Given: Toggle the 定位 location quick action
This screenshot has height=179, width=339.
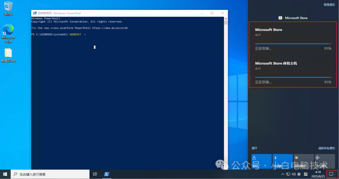Looking at the screenshot, I should pos(261,161).
